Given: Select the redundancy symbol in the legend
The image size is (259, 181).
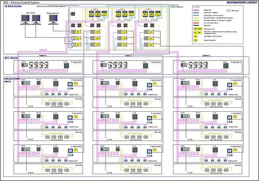Looking at the screenshot, I should pyautogui.click(x=229, y=11).
